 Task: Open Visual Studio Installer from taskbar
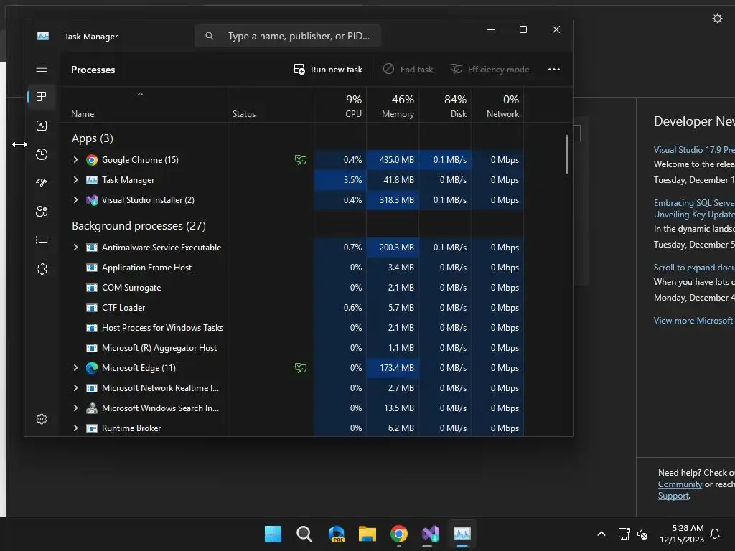tap(431, 534)
